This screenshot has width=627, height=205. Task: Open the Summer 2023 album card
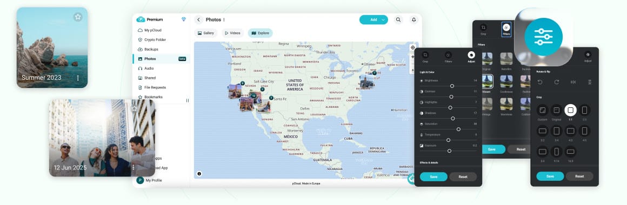pos(52,47)
